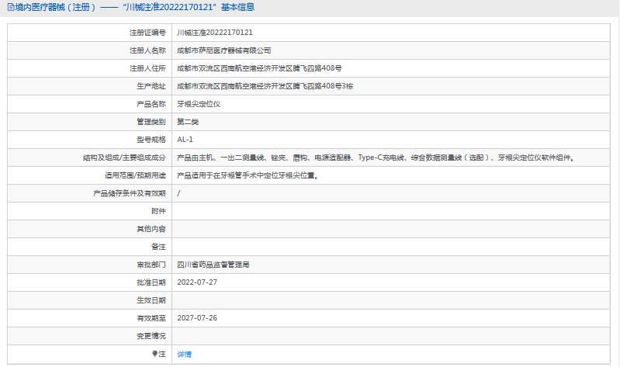Click the 型号规格 label
This screenshot has width=620, height=367.
pyautogui.click(x=151, y=140)
